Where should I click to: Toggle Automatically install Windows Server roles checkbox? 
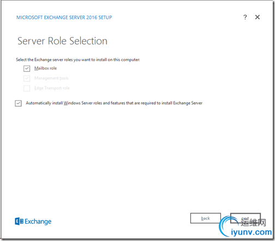point(18,103)
